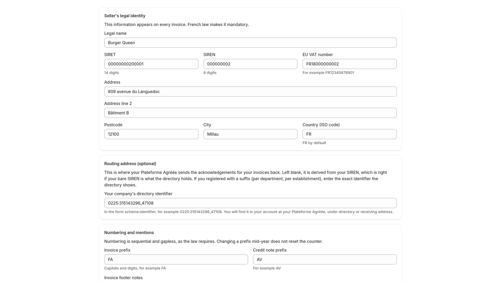
Task: Click the 'Numbering and mentions' heading
Action: [x=129, y=232]
